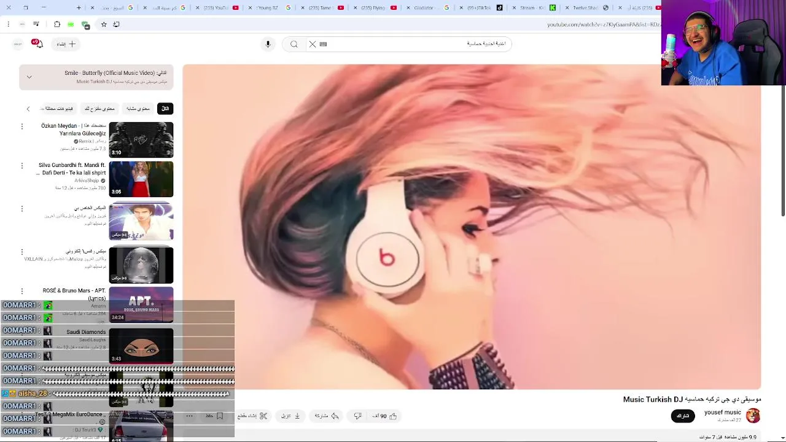The image size is (786, 442).
Task: Select the suggested for you filter chip
Action: 99,109
